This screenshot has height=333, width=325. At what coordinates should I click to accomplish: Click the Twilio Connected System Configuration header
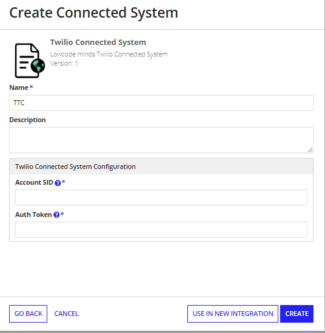(161, 166)
